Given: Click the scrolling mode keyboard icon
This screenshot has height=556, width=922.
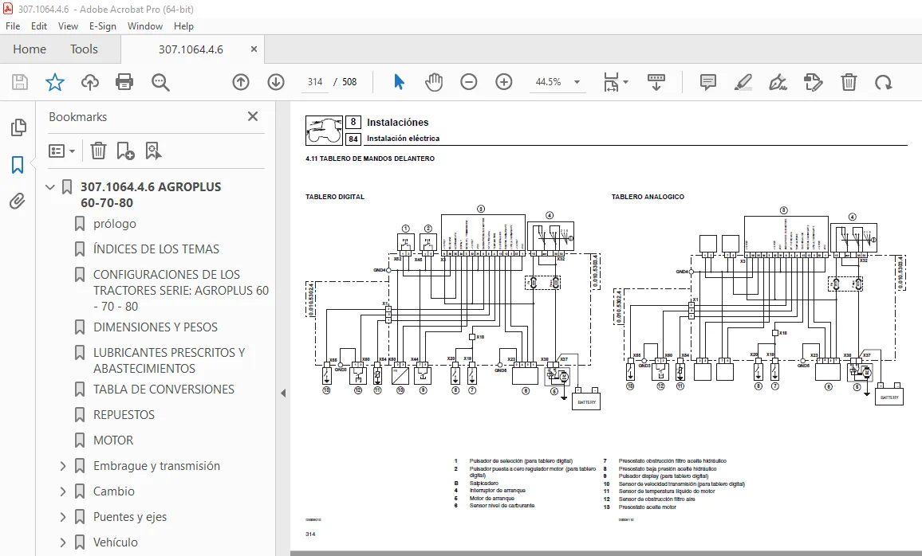Looking at the screenshot, I should 656,82.
